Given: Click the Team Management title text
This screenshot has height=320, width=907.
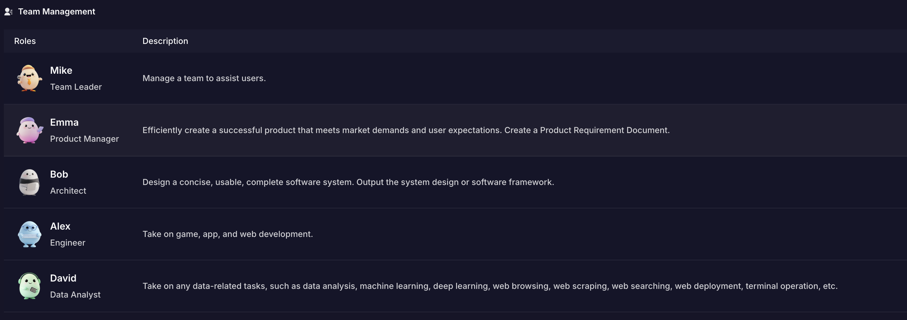Looking at the screenshot, I should 56,12.
